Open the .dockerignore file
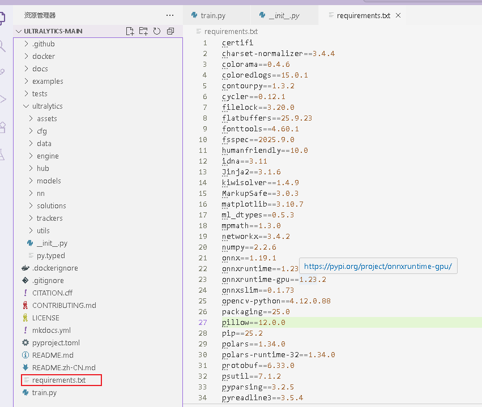The width and height of the screenshot is (482, 407). coord(55,268)
